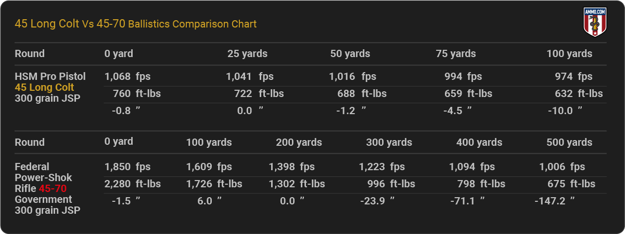Click the 75 yards column header

(x=455, y=53)
